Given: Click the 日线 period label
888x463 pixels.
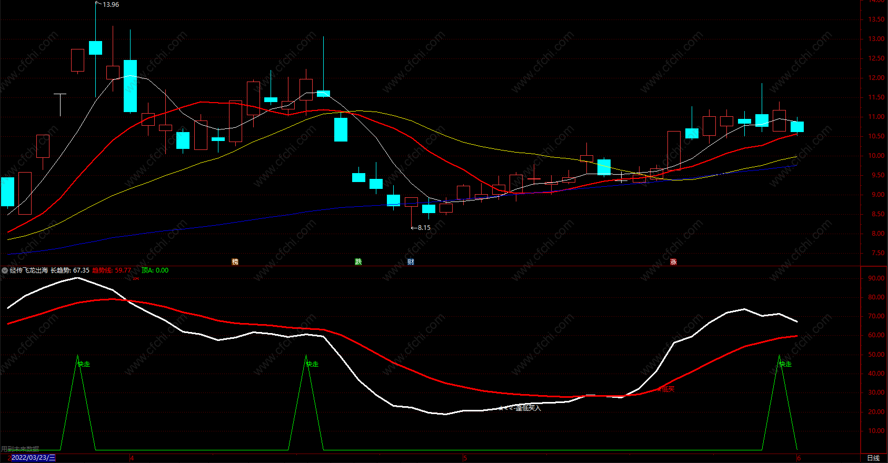Looking at the screenshot, I should click(x=873, y=458).
